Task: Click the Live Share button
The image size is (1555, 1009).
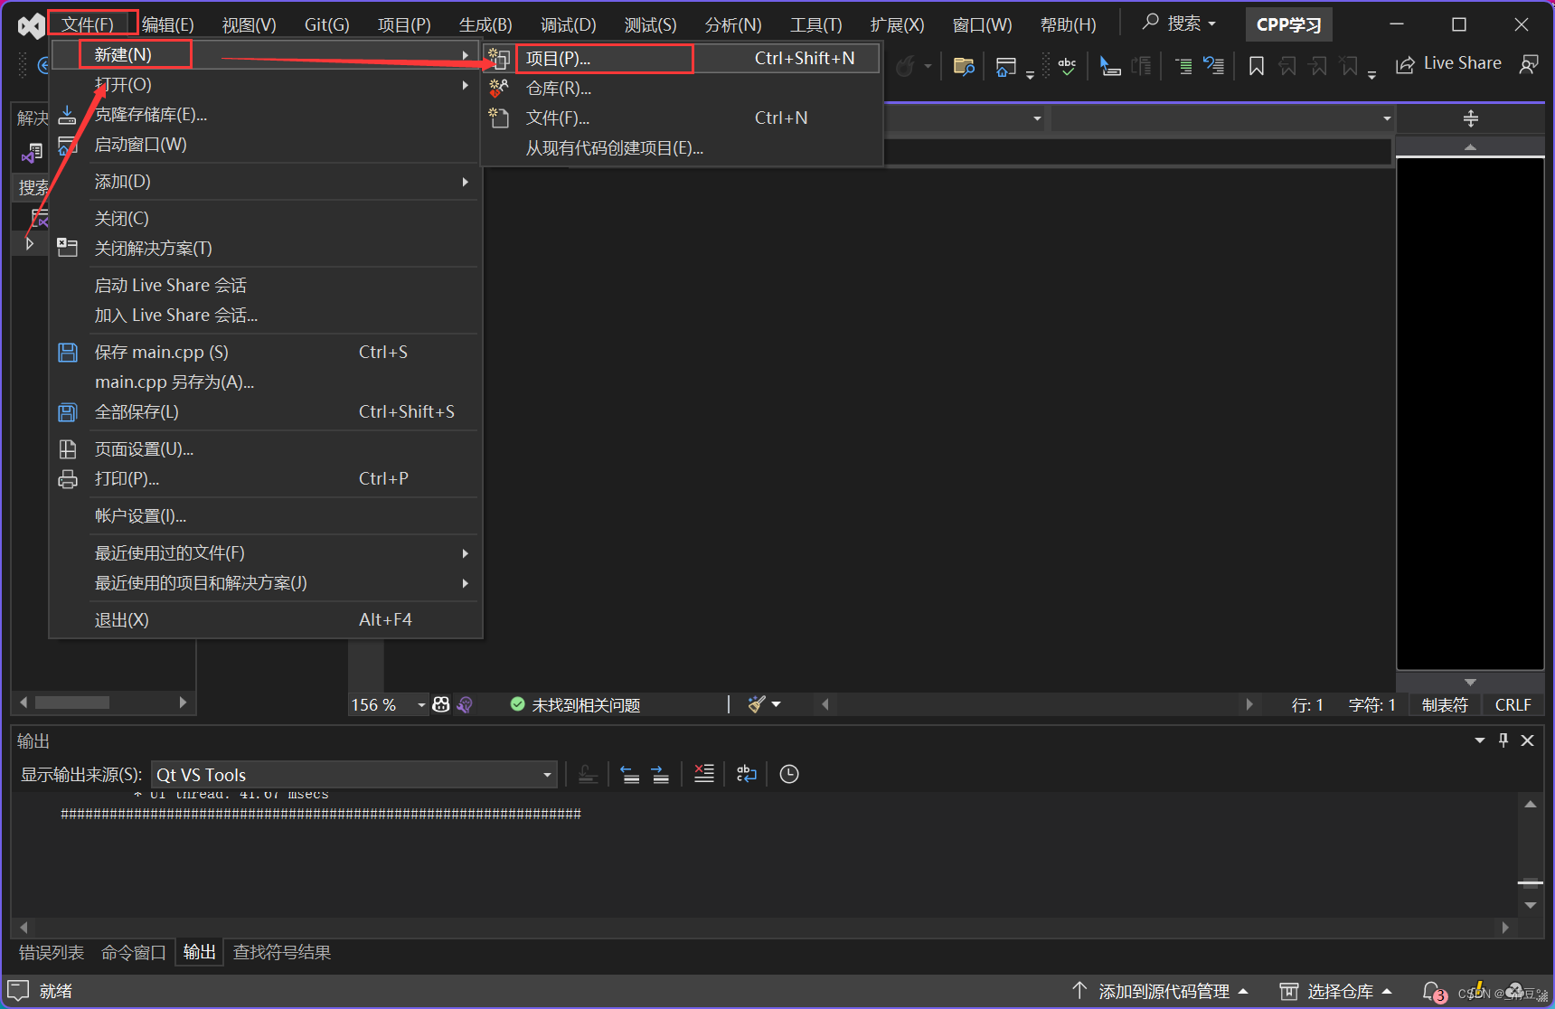Action: click(1448, 63)
